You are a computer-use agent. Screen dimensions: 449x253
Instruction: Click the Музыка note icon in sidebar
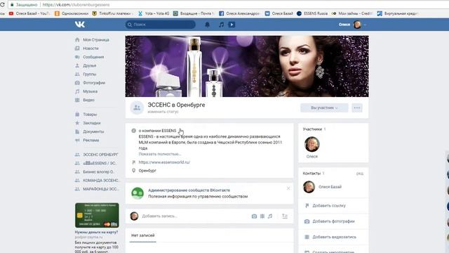click(77, 91)
